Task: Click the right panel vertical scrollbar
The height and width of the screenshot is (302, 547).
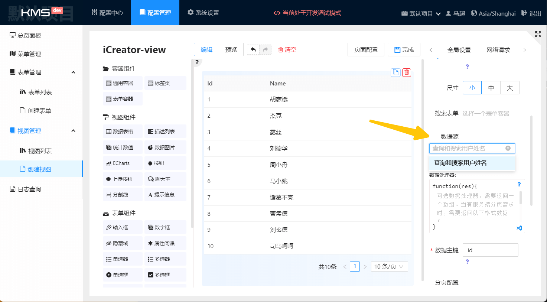Action: pos(531,160)
